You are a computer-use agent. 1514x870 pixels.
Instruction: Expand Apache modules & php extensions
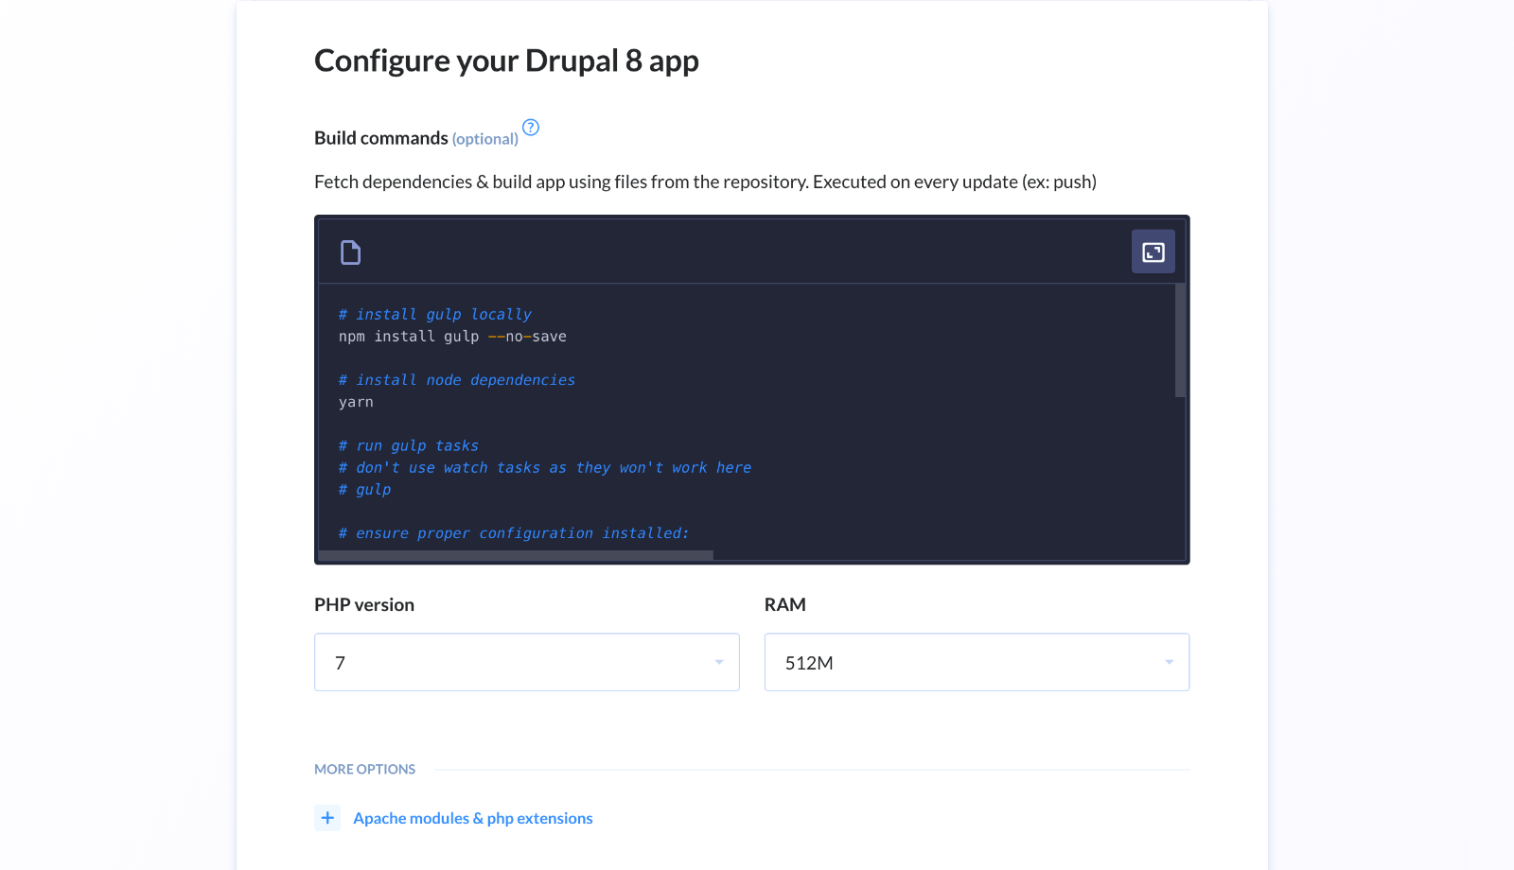(x=473, y=818)
